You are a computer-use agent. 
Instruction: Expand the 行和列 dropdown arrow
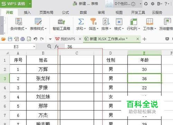139,29
